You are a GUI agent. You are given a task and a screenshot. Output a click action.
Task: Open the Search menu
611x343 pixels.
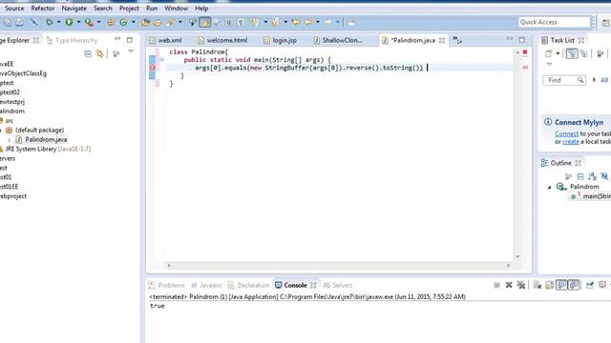click(x=103, y=9)
